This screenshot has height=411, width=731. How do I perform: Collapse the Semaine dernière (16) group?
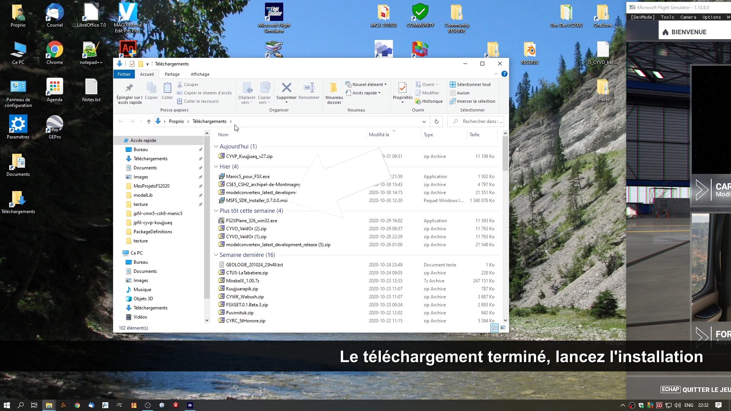tap(216, 255)
